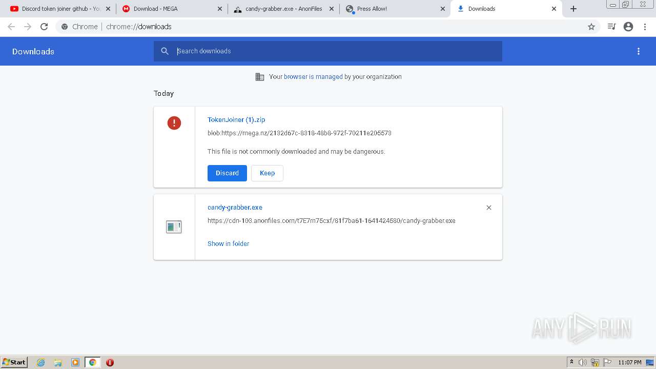
Task: Click Chrome taskbar icon
Action: pos(93,362)
